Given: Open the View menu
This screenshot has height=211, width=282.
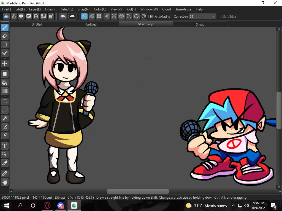Looking at the screenshot, I should (x=116, y=9).
